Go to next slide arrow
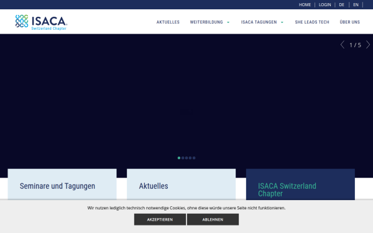 [368, 45]
